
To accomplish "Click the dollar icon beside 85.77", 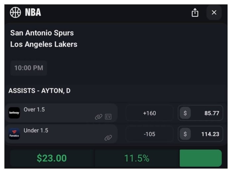I will coord(185,113).
